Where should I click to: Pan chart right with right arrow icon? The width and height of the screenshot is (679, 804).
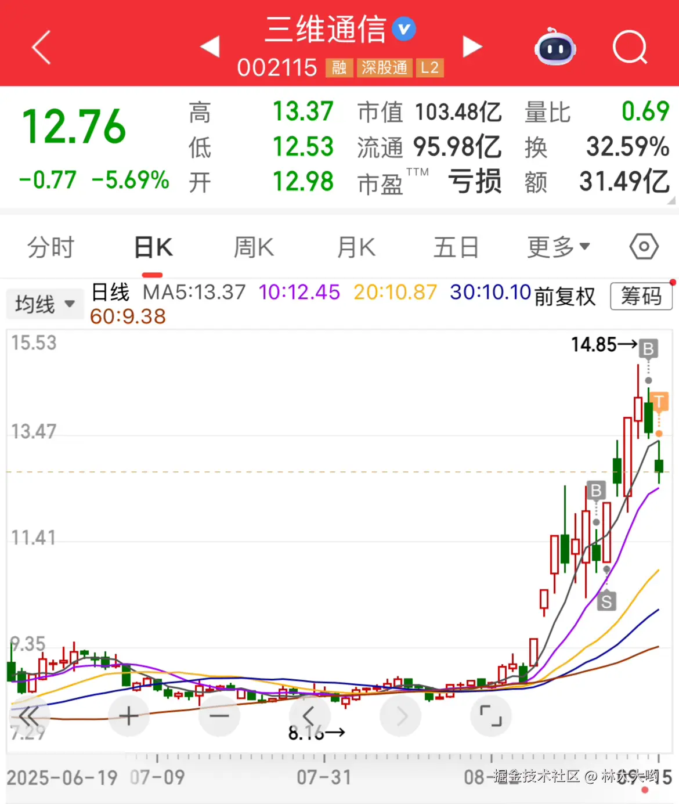coord(400,716)
